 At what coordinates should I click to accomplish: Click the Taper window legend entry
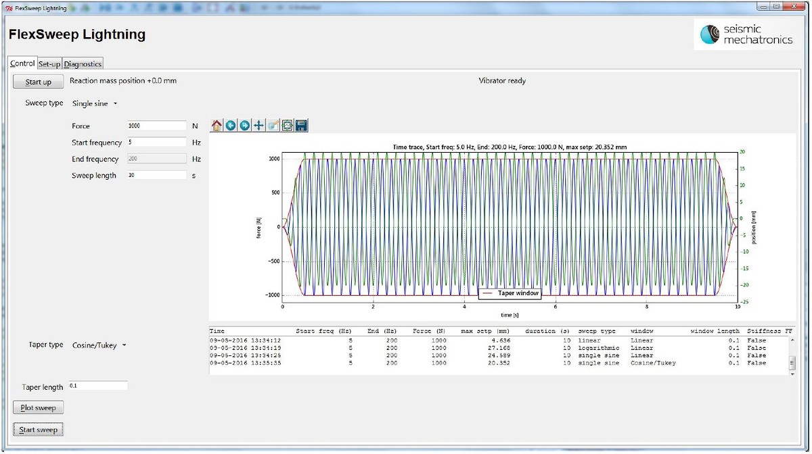point(510,294)
